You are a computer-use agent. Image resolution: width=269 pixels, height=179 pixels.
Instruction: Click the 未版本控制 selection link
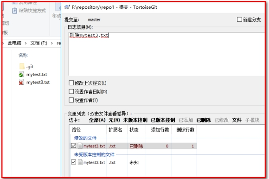point(135,120)
